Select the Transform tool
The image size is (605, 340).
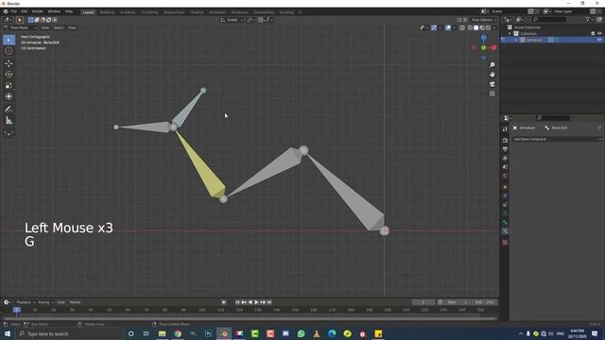(9, 96)
